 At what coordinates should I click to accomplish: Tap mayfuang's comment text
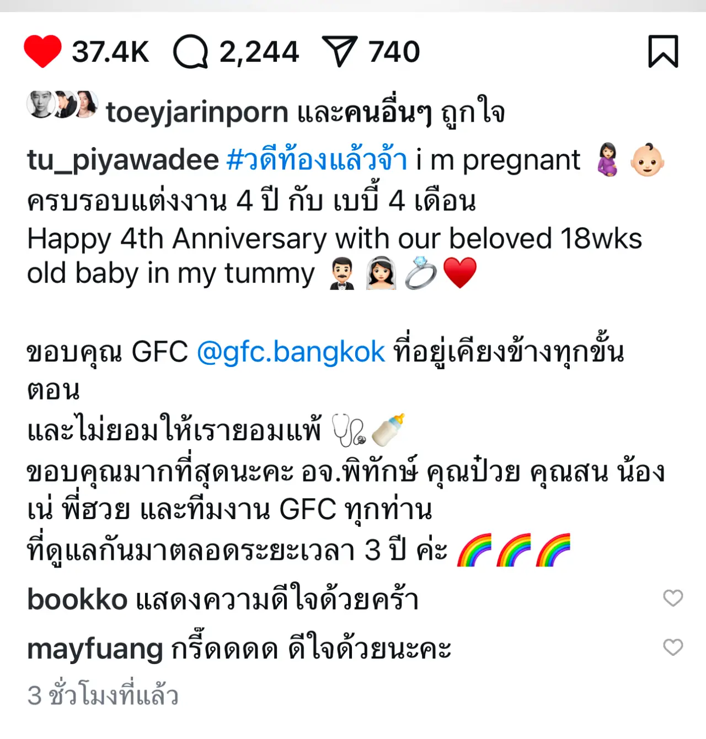pyautogui.click(x=311, y=649)
